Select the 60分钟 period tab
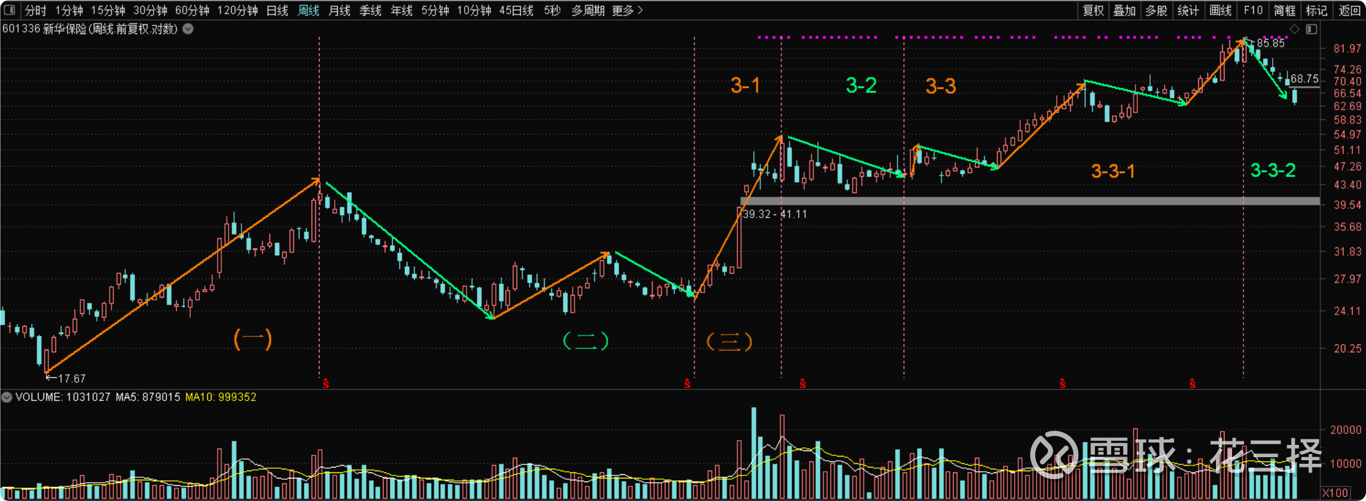 point(192,10)
